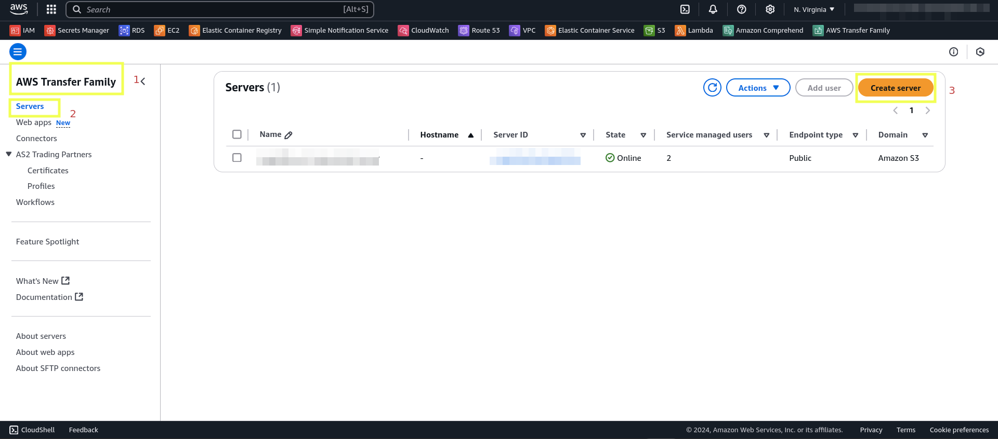The width and height of the screenshot is (998, 439).
Task: Collapse AS2 Trading Partners tree
Action: tap(9, 154)
